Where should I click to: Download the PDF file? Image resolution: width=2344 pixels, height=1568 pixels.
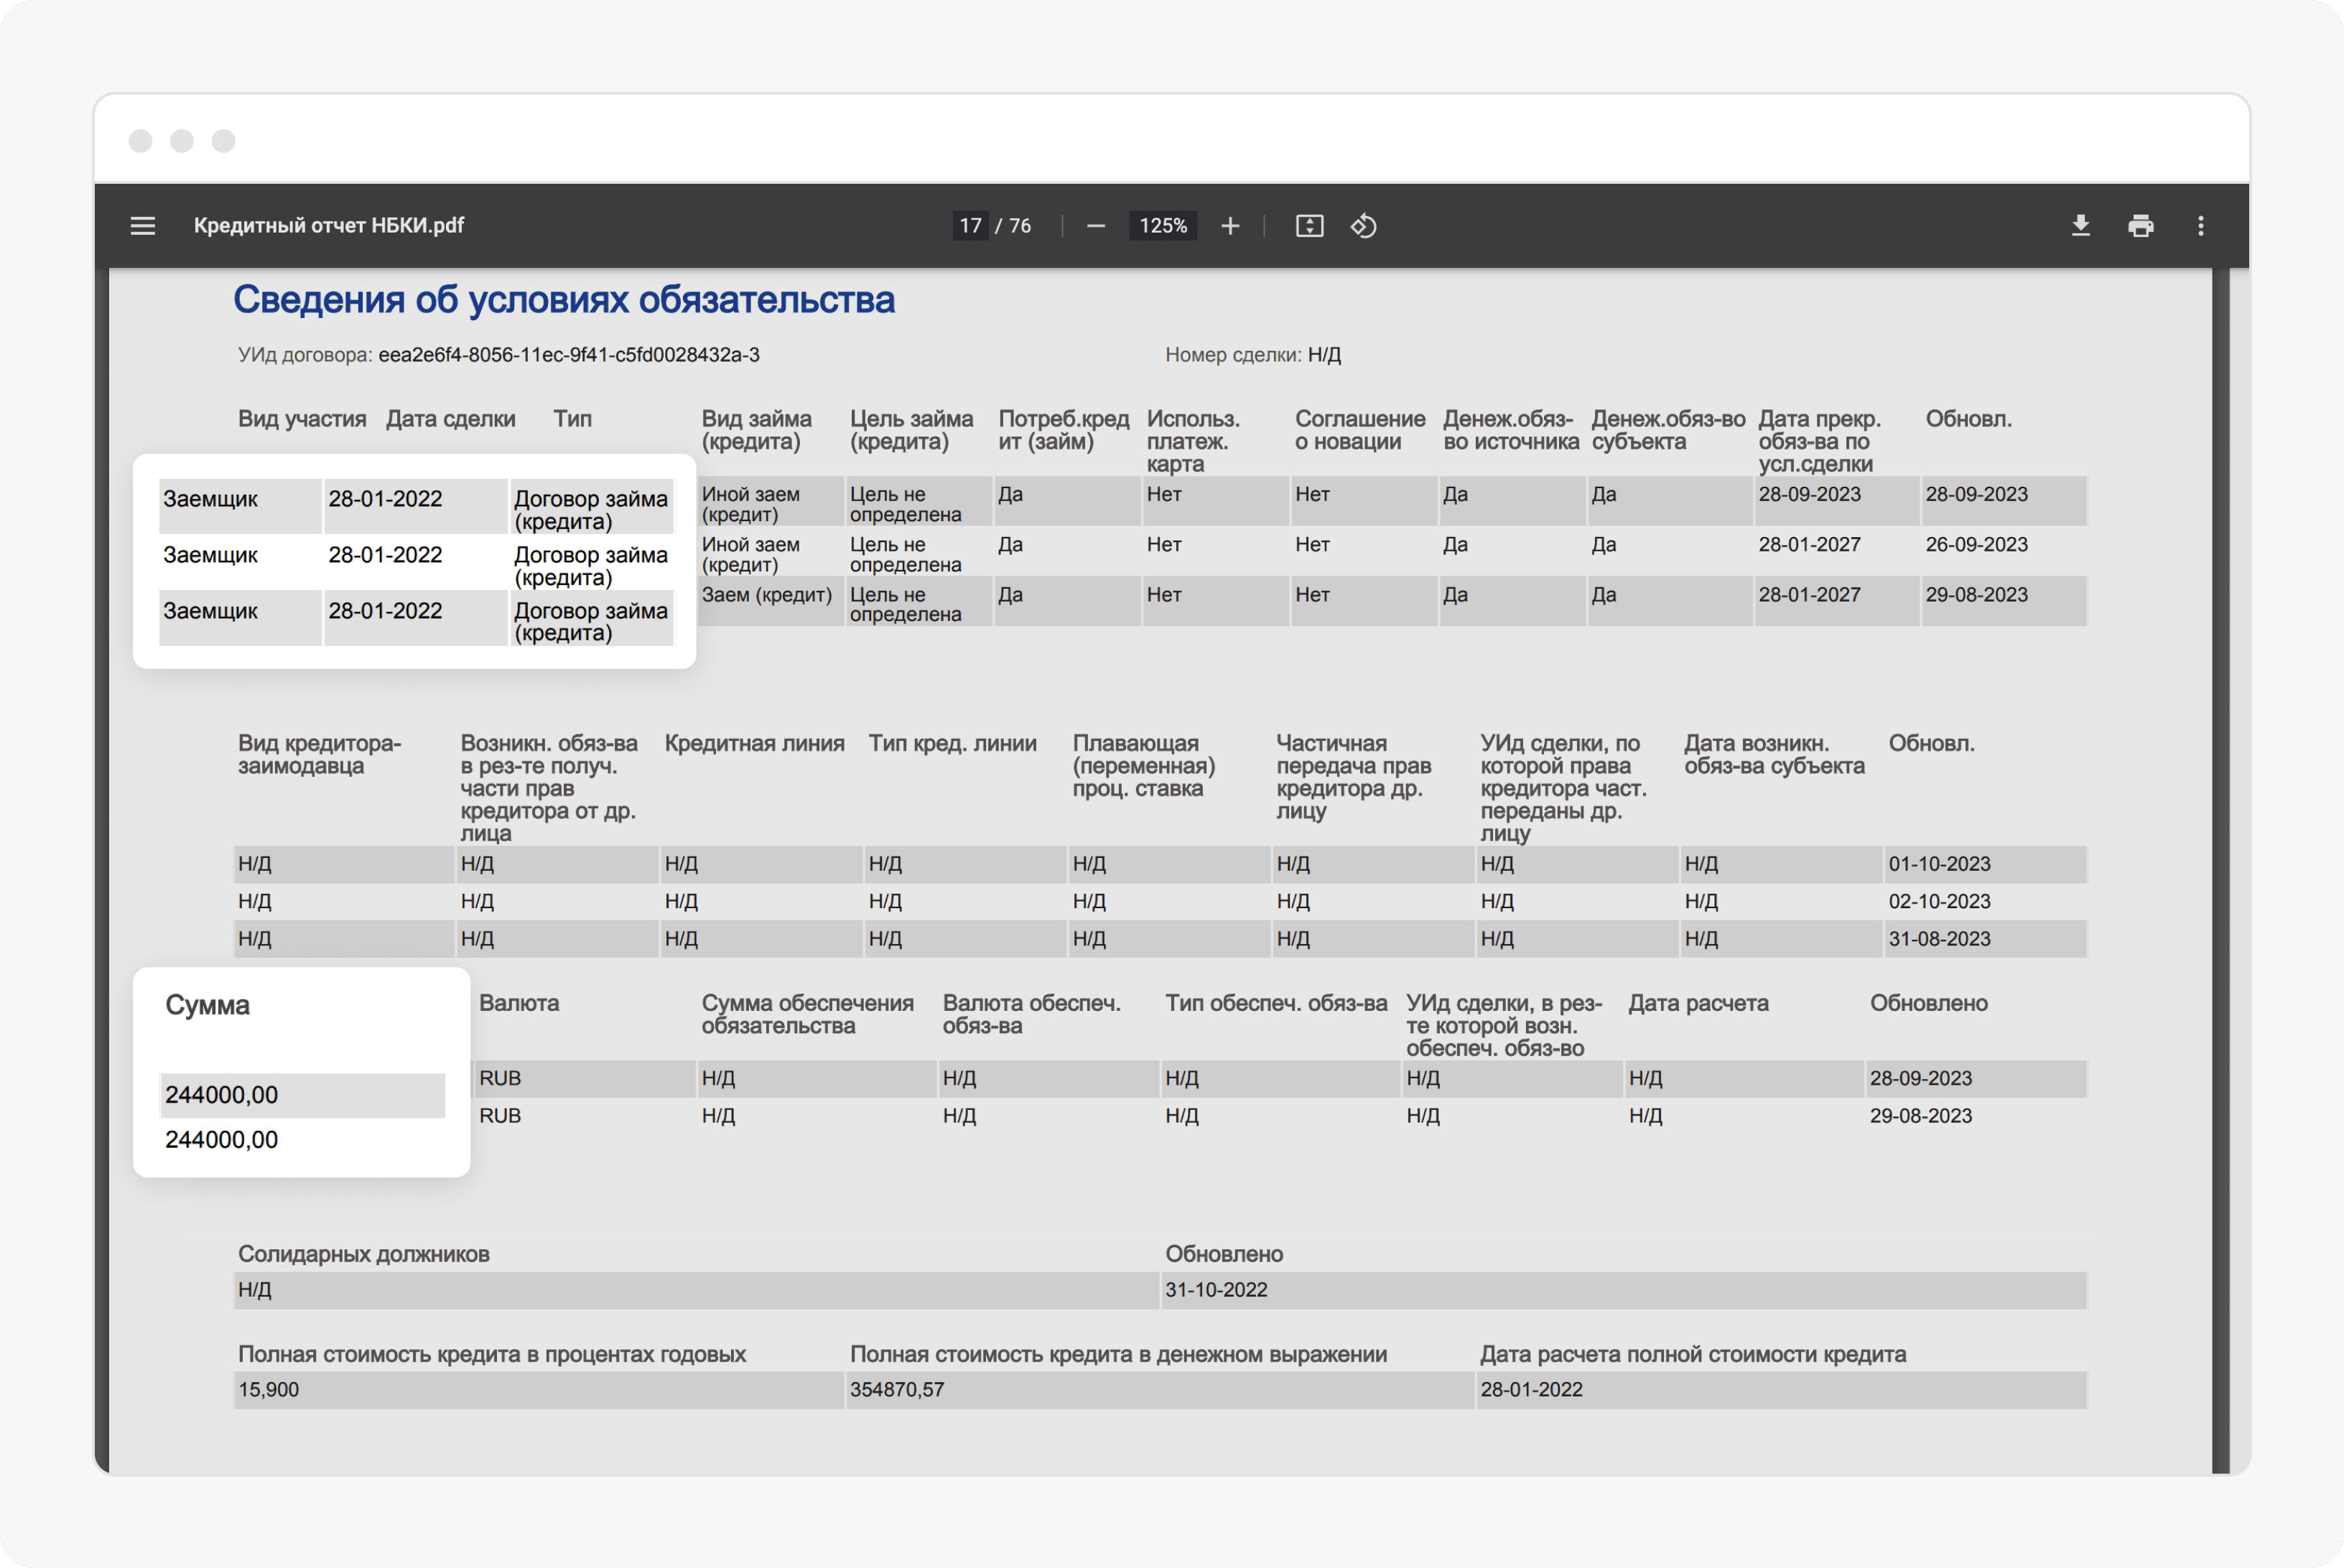coord(2080,226)
